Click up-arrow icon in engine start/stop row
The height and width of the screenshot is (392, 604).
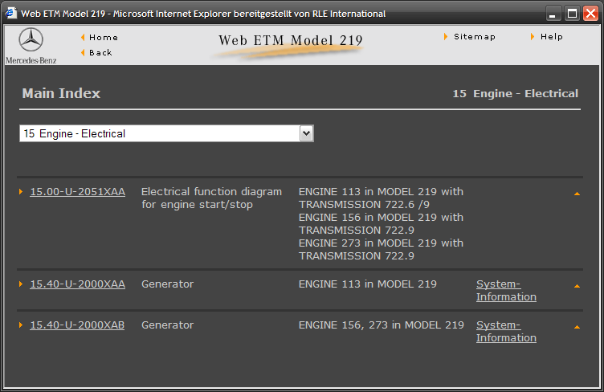point(577,194)
